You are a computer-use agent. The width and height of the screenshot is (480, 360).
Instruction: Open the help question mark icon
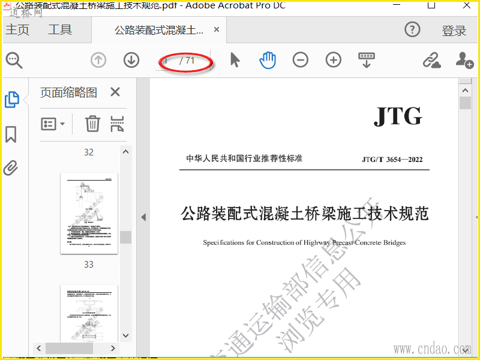point(412,29)
